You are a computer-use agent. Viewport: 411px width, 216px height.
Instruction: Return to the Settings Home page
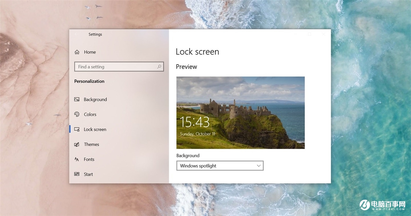pos(90,52)
